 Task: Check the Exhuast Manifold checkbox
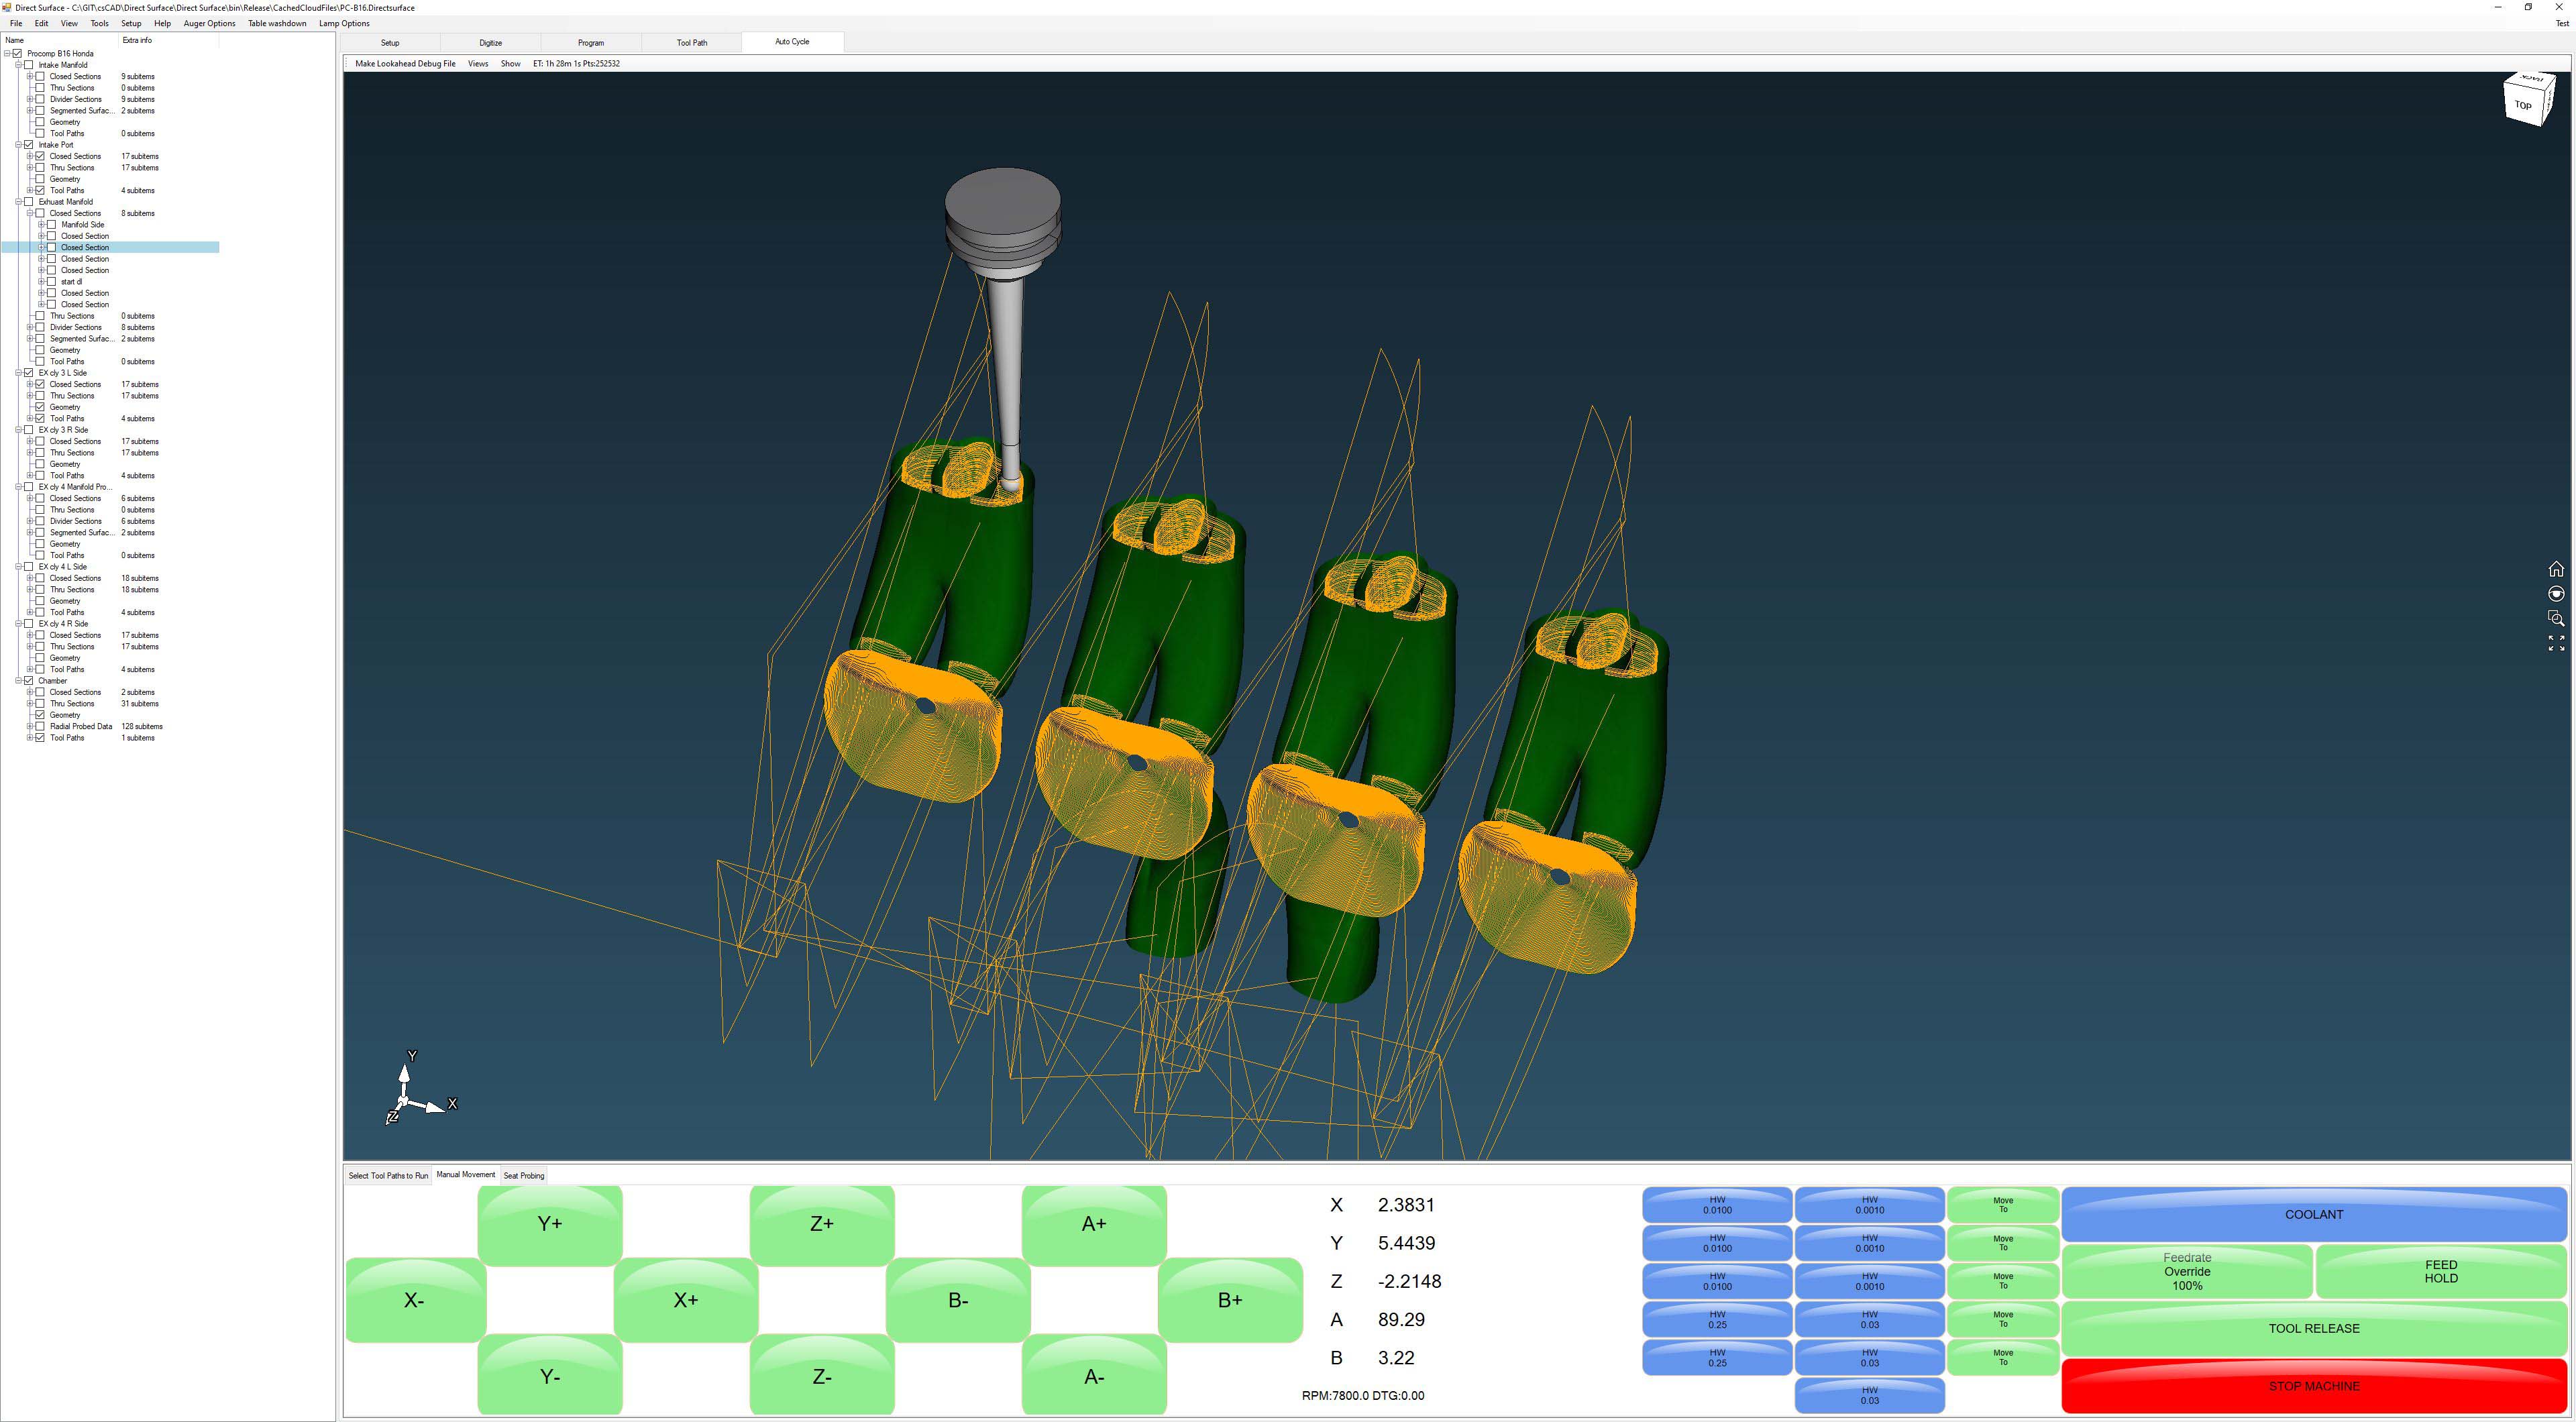(29, 202)
